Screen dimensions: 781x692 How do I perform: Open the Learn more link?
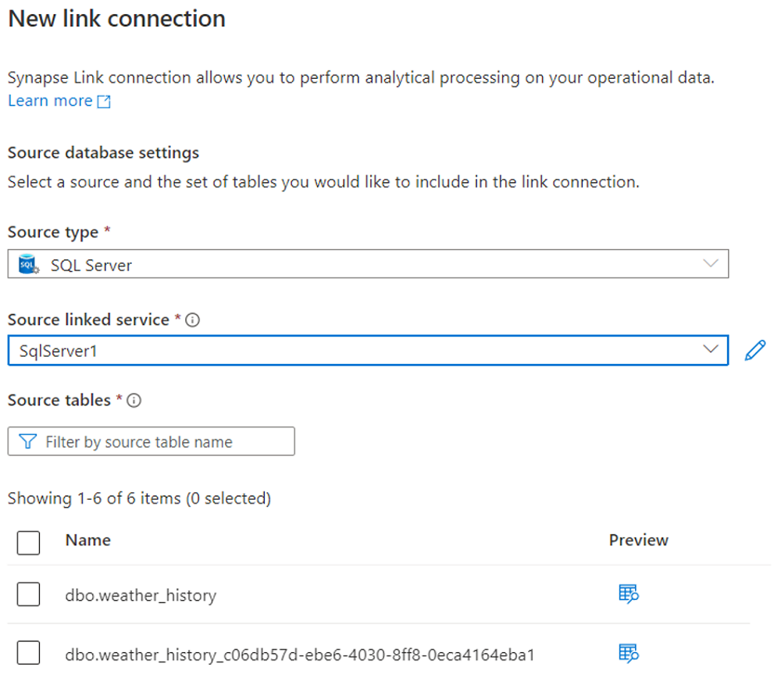pyautogui.click(x=49, y=100)
